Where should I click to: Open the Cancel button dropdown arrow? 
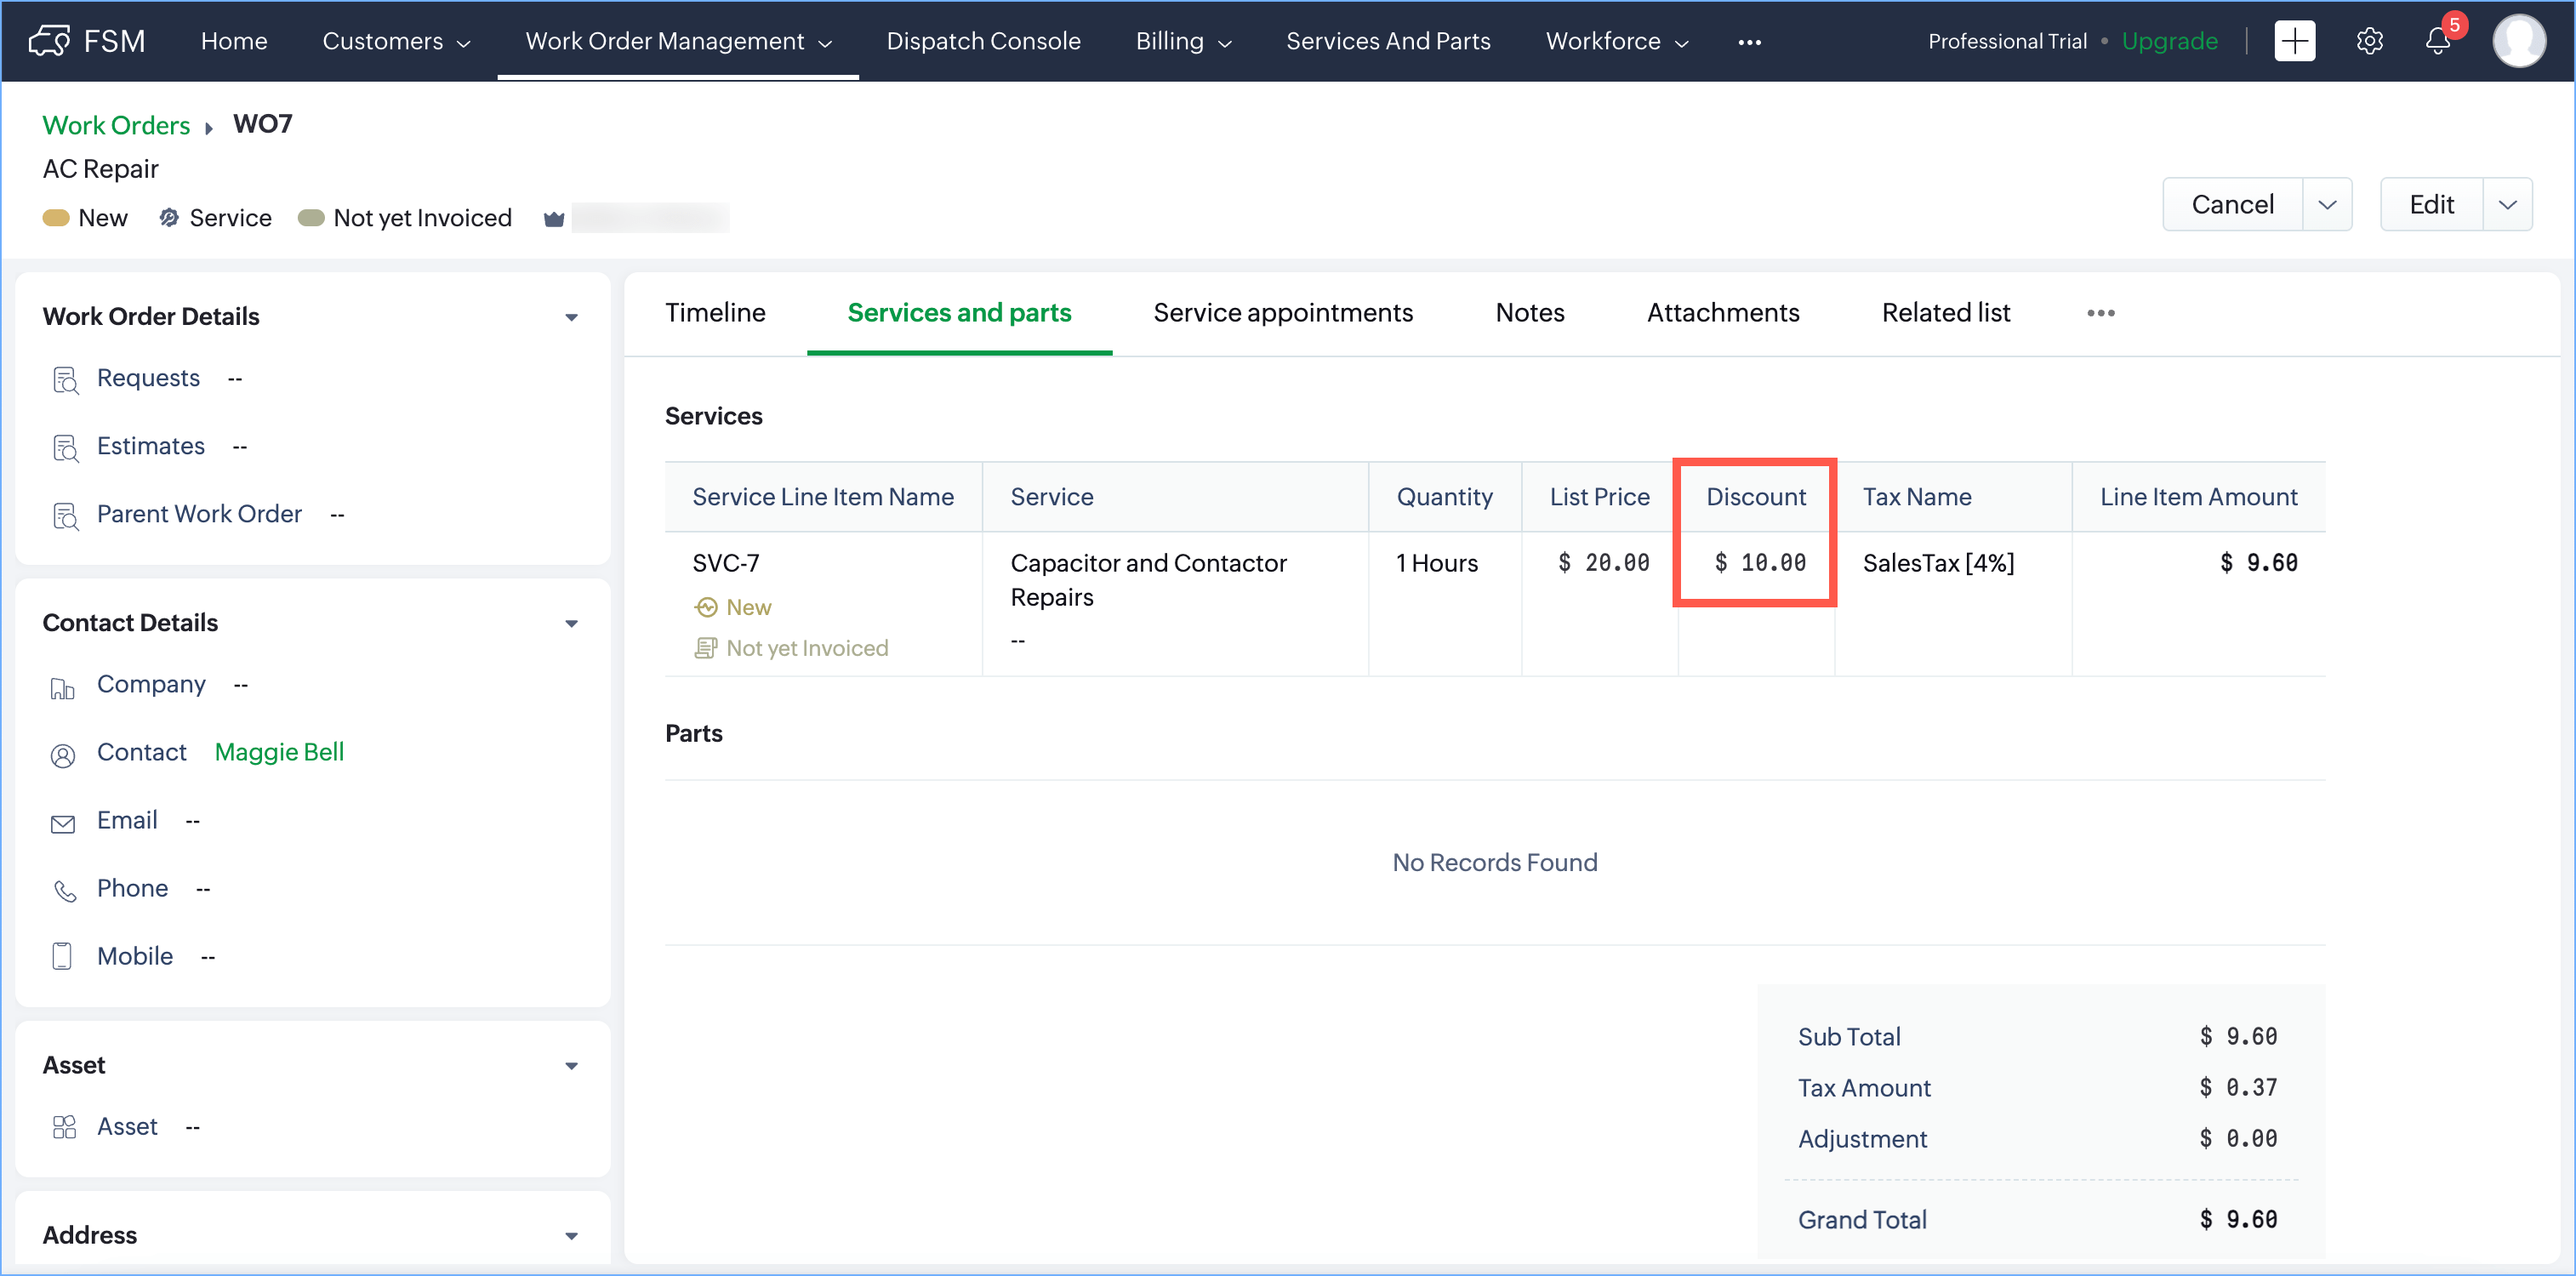coord(2326,205)
